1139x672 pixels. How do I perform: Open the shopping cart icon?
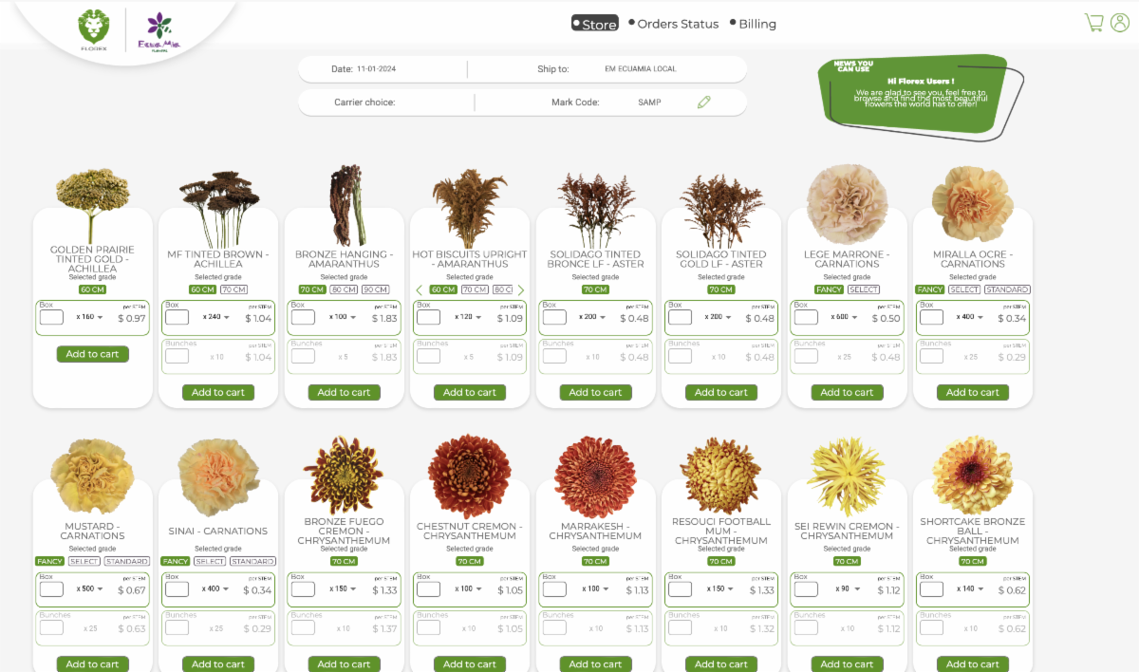[x=1093, y=23]
